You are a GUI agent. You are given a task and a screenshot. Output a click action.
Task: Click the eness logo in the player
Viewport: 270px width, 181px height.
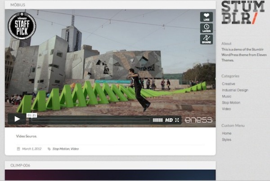198,120
